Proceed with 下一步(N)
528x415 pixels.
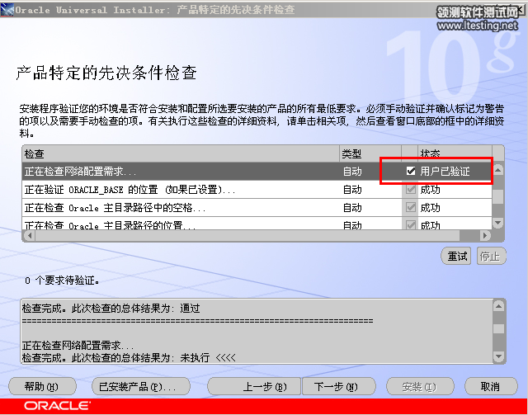[x=338, y=386]
